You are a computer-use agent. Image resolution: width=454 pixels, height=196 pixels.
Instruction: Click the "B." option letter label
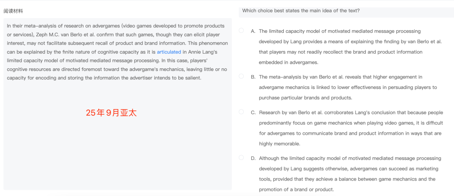pos(253,77)
